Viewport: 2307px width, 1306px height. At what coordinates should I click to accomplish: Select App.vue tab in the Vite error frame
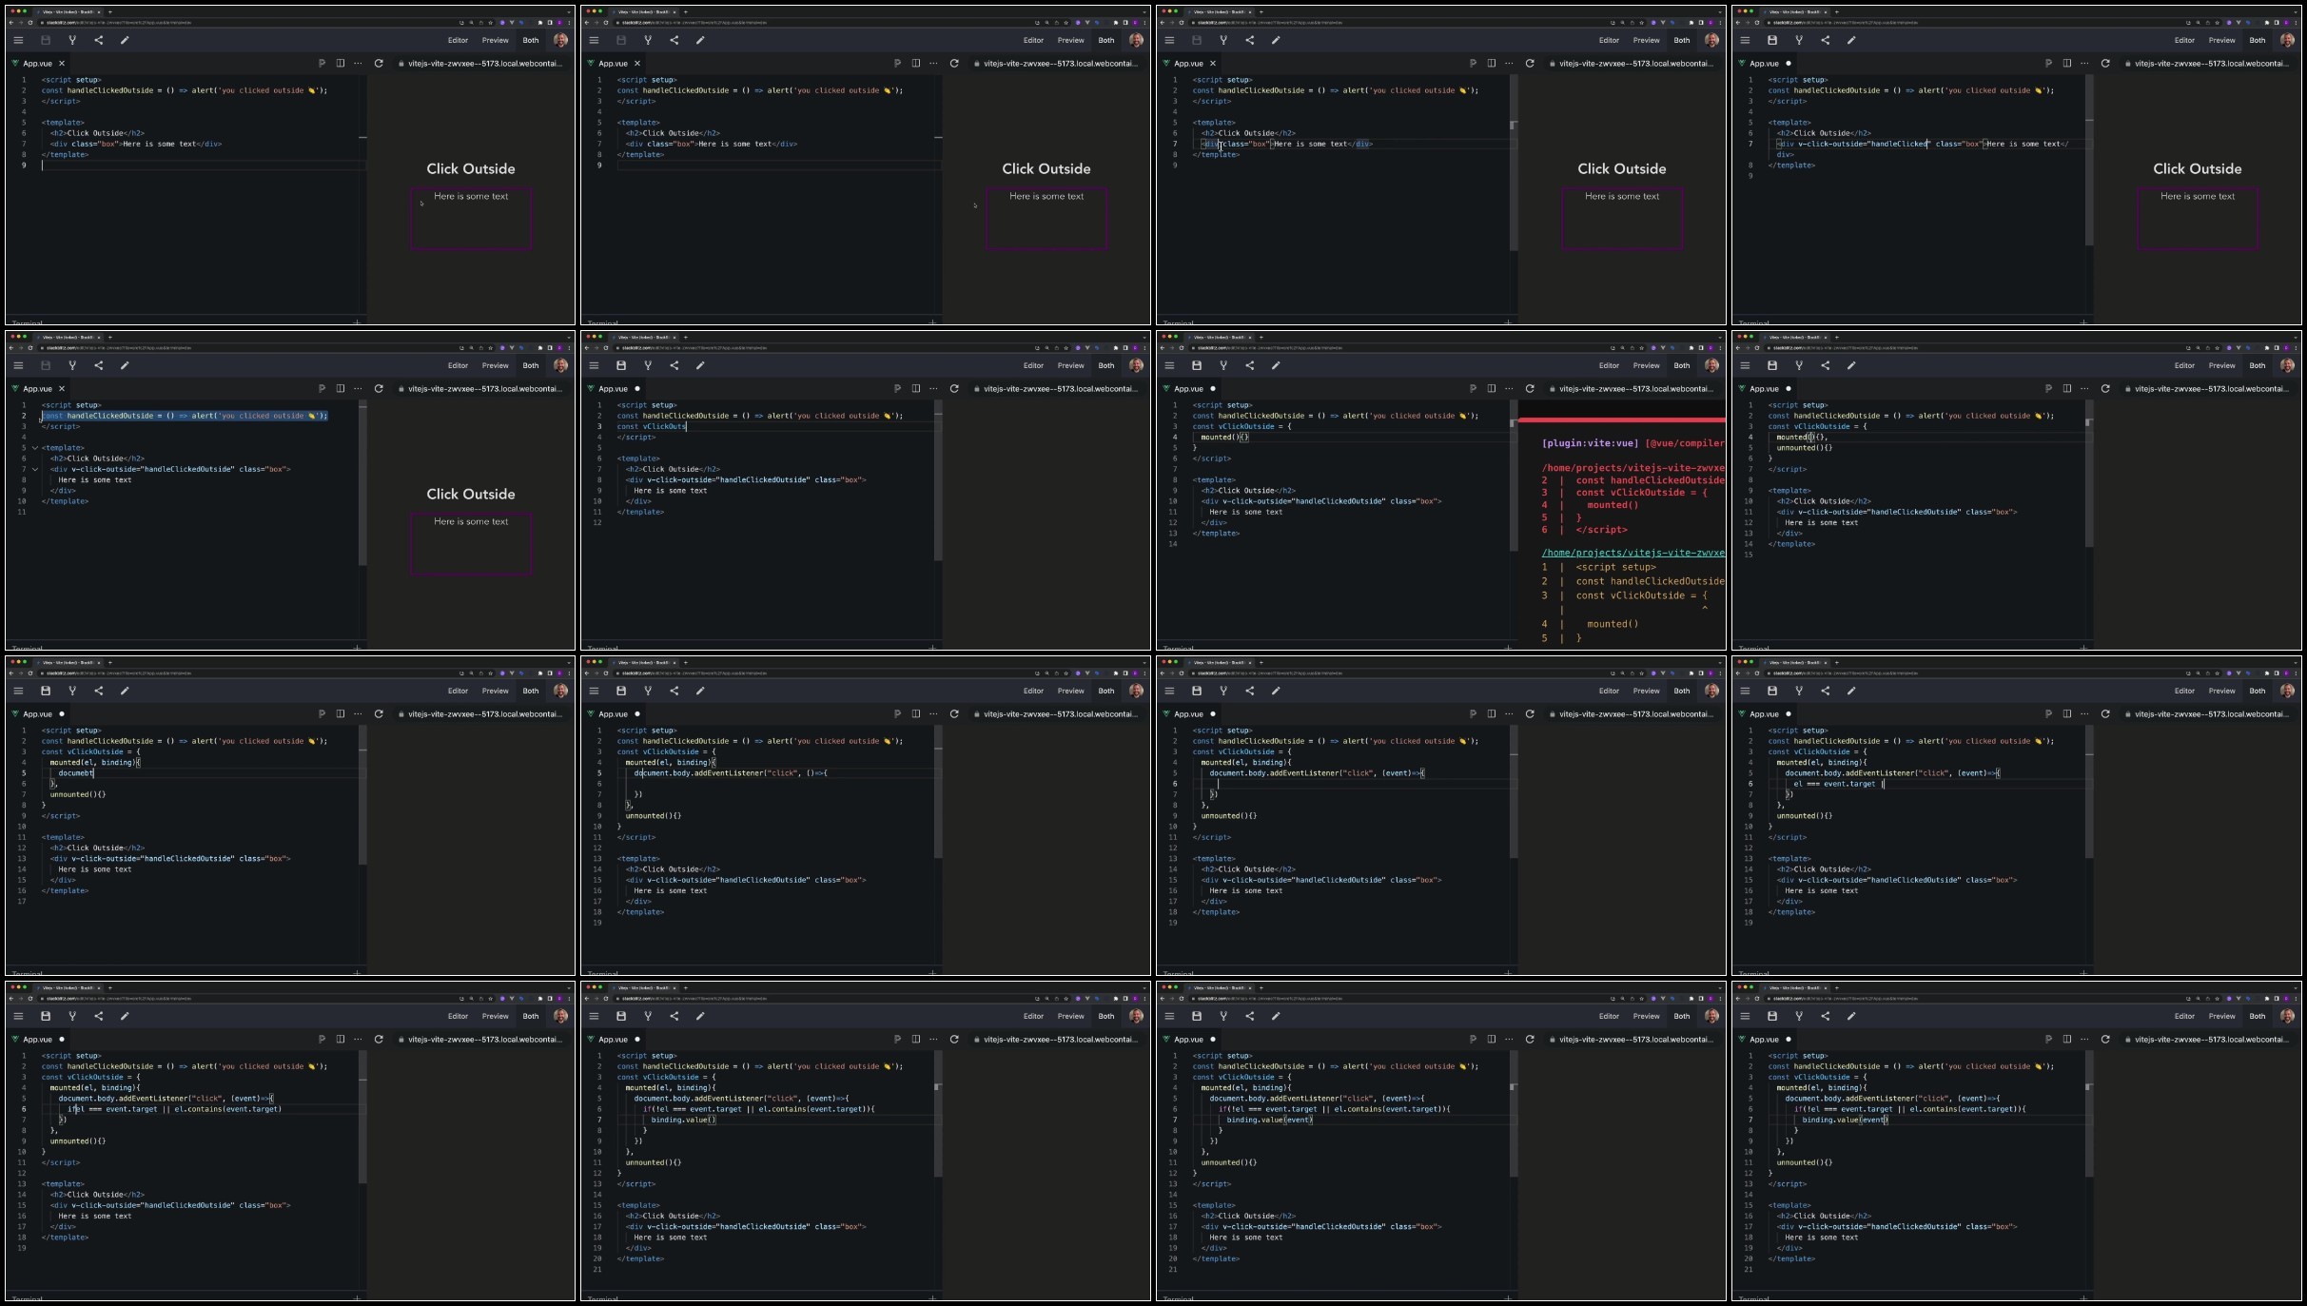(1188, 388)
